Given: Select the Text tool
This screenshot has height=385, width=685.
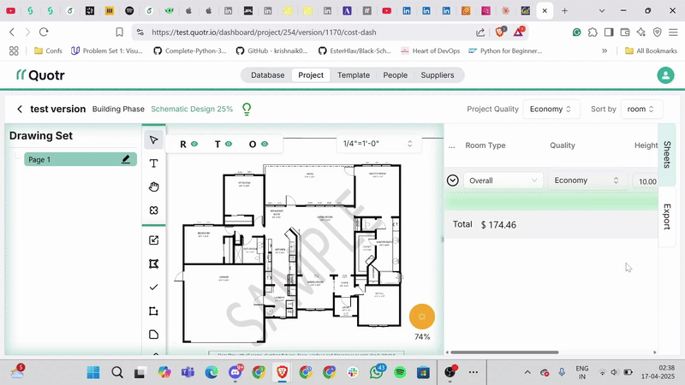Looking at the screenshot, I should point(153,163).
